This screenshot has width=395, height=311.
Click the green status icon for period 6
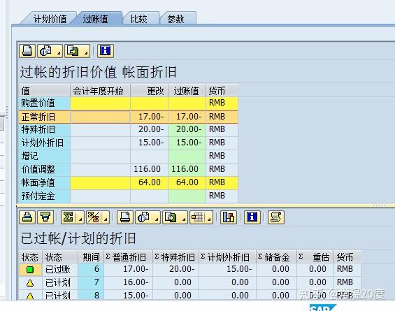click(30, 270)
